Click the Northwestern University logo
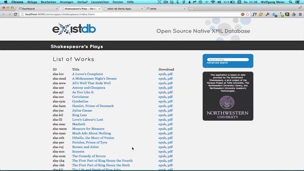Image resolution: width=304 pixels, height=171 pixels. [227, 107]
